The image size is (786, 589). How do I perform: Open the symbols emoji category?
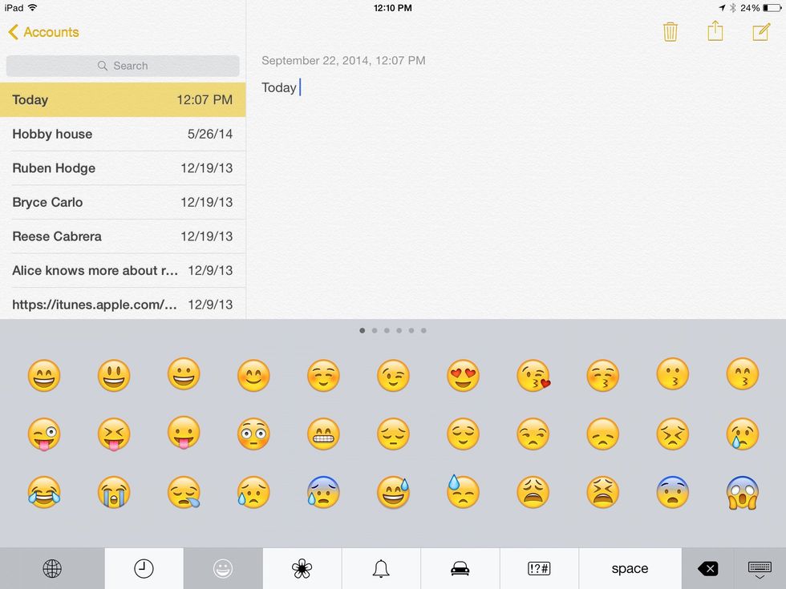pyautogui.click(x=538, y=568)
